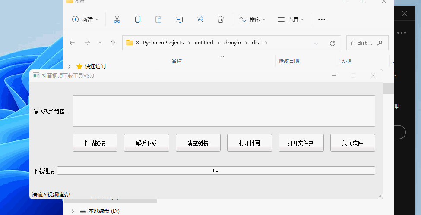Sort by the 名称 column header
The height and width of the screenshot is (215, 421).
[x=177, y=61]
